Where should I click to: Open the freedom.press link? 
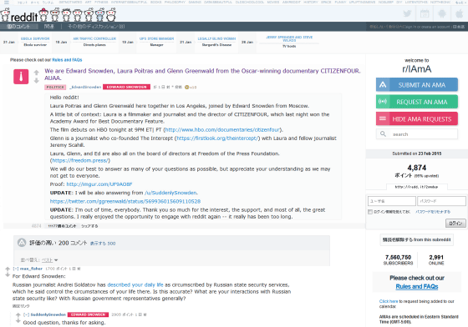click(x=80, y=160)
